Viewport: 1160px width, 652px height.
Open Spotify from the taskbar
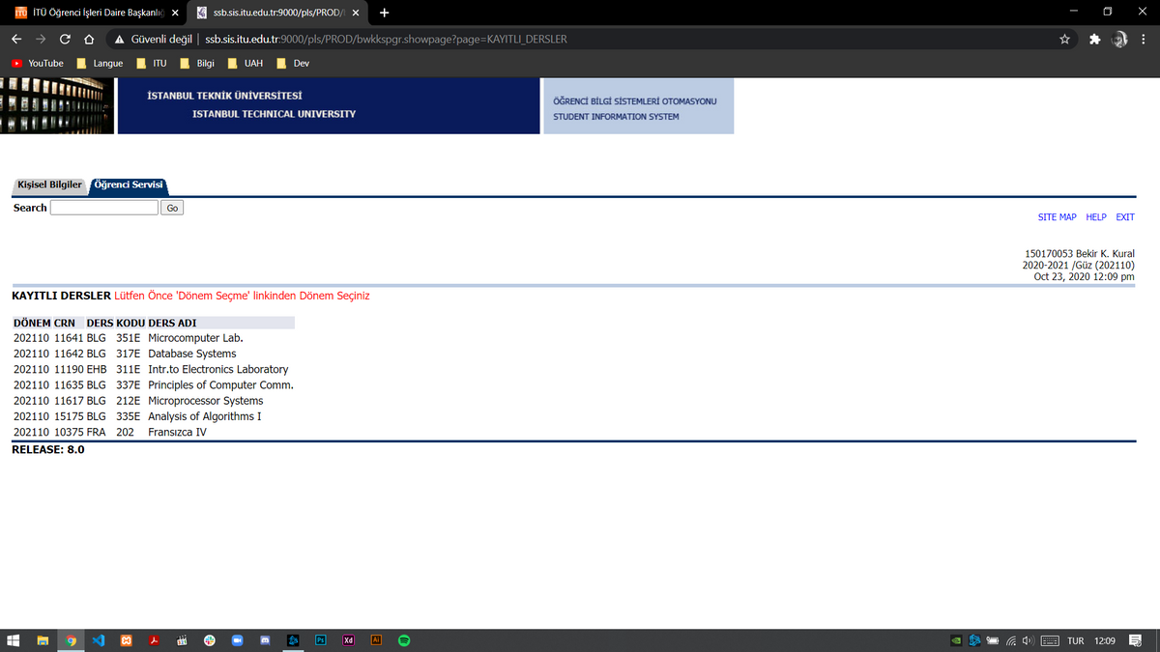[405, 640]
